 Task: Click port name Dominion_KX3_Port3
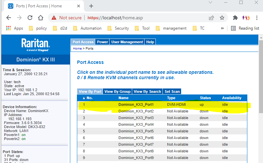[x=136, y=118]
